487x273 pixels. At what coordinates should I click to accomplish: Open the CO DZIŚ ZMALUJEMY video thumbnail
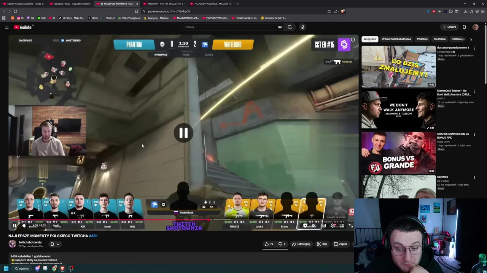pyautogui.click(x=398, y=66)
